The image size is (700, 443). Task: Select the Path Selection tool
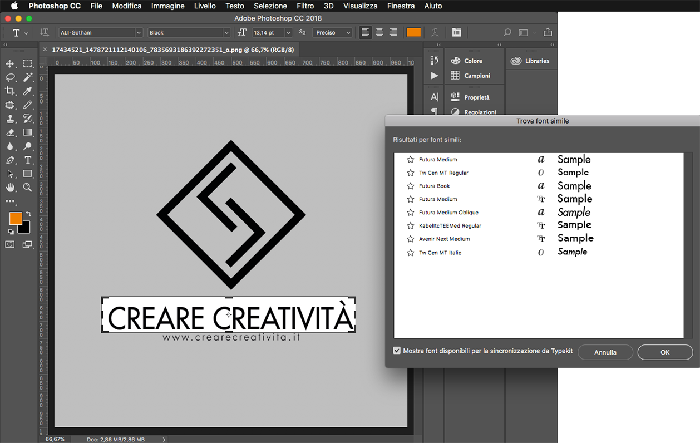10,174
